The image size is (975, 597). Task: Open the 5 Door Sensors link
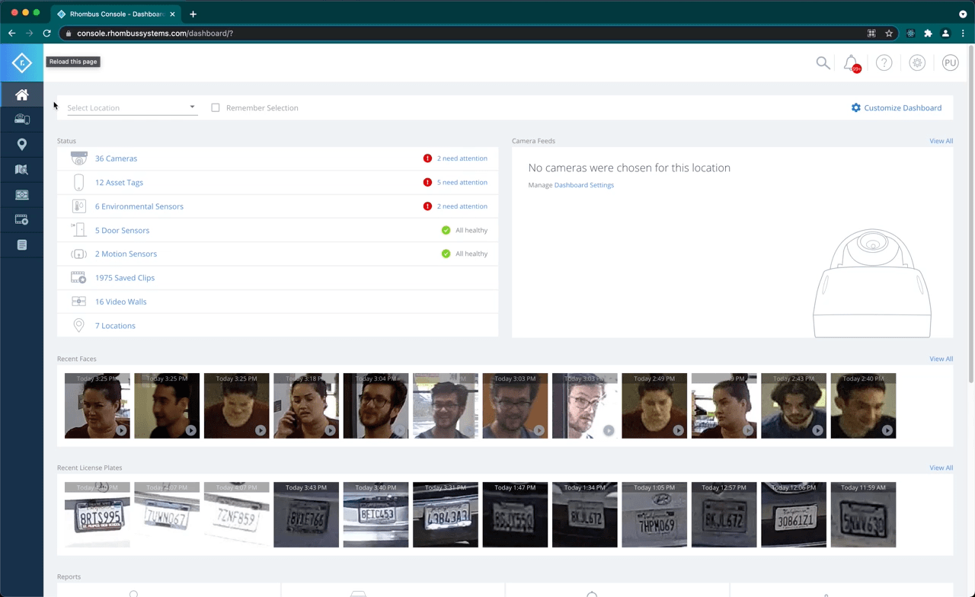(122, 230)
